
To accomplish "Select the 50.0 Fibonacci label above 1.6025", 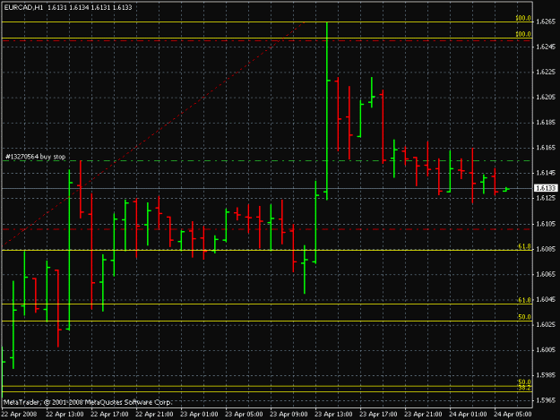I will pos(525,317).
